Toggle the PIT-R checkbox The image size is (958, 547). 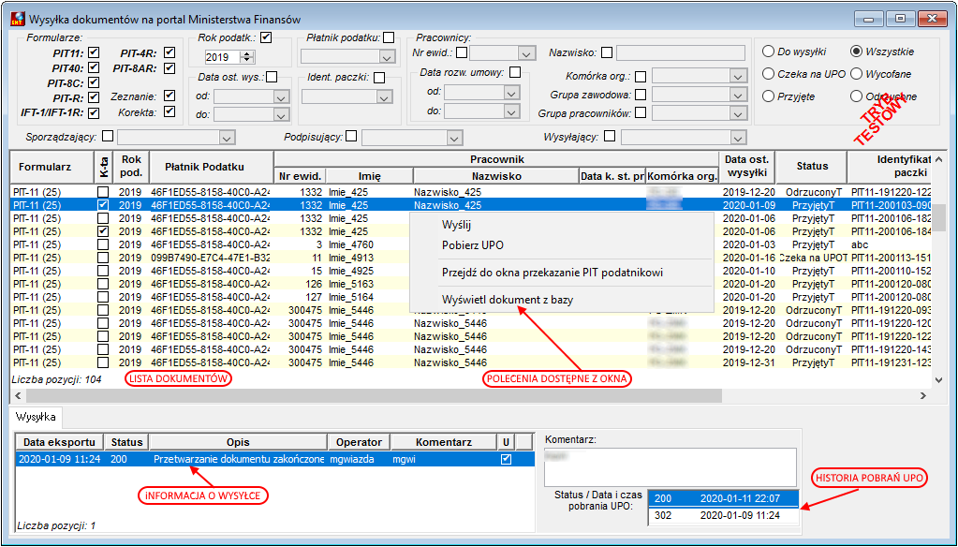point(94,97)
